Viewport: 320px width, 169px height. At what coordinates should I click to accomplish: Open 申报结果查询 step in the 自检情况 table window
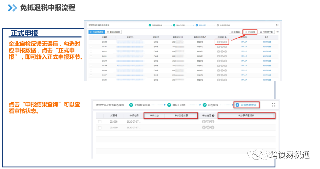[x=225, y=25]
